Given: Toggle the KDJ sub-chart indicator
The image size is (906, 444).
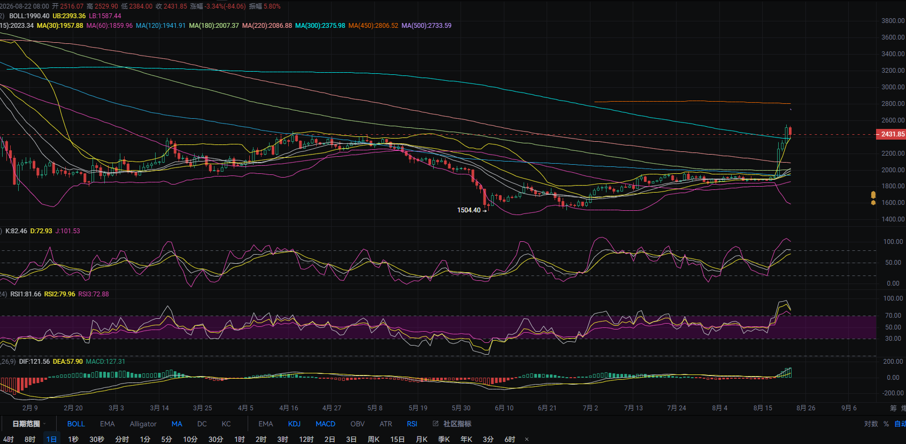Looking at the screenshot, I should tap(294, 424).
